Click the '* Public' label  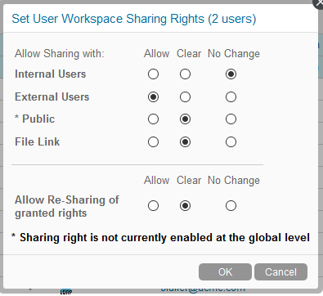click(x=35, y=119)
